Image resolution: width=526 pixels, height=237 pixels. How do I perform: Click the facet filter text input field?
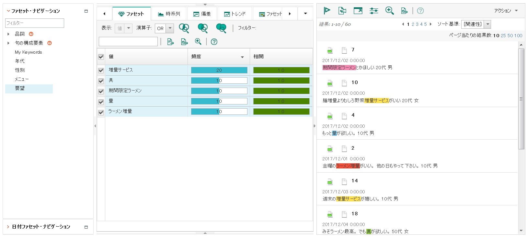point(128,42)
